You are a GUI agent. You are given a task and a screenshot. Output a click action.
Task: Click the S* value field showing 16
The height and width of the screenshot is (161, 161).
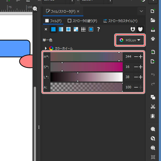click(x=129, y=67)
